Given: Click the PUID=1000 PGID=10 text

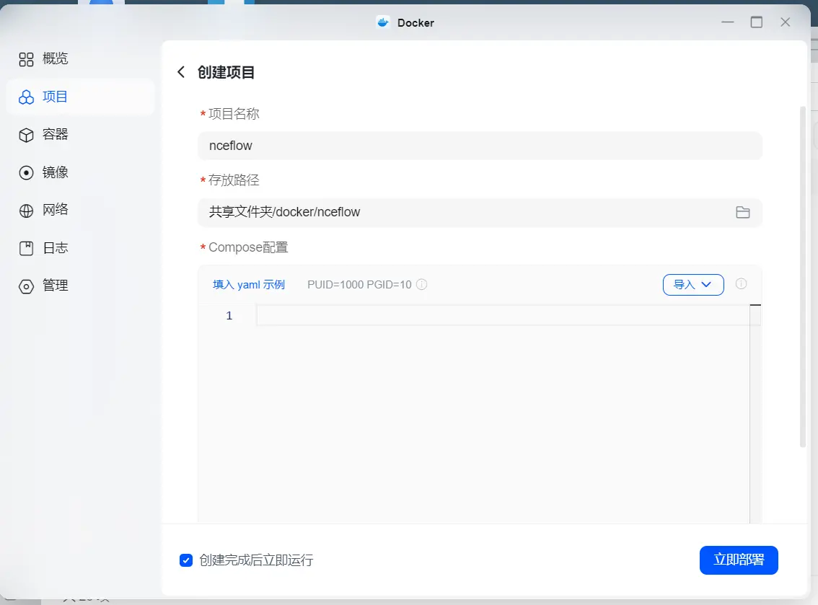Looking at the screenshot, I should pyautogui.click(x=359, y=285).
